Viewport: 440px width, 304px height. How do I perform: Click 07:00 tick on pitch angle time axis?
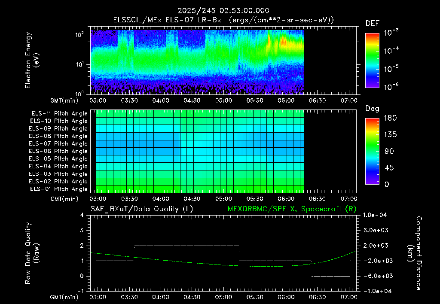[349, 199]
